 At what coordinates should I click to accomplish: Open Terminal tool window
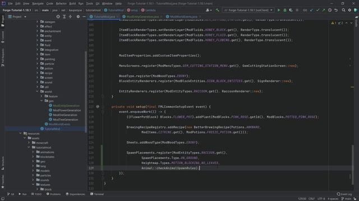[97, 194]
